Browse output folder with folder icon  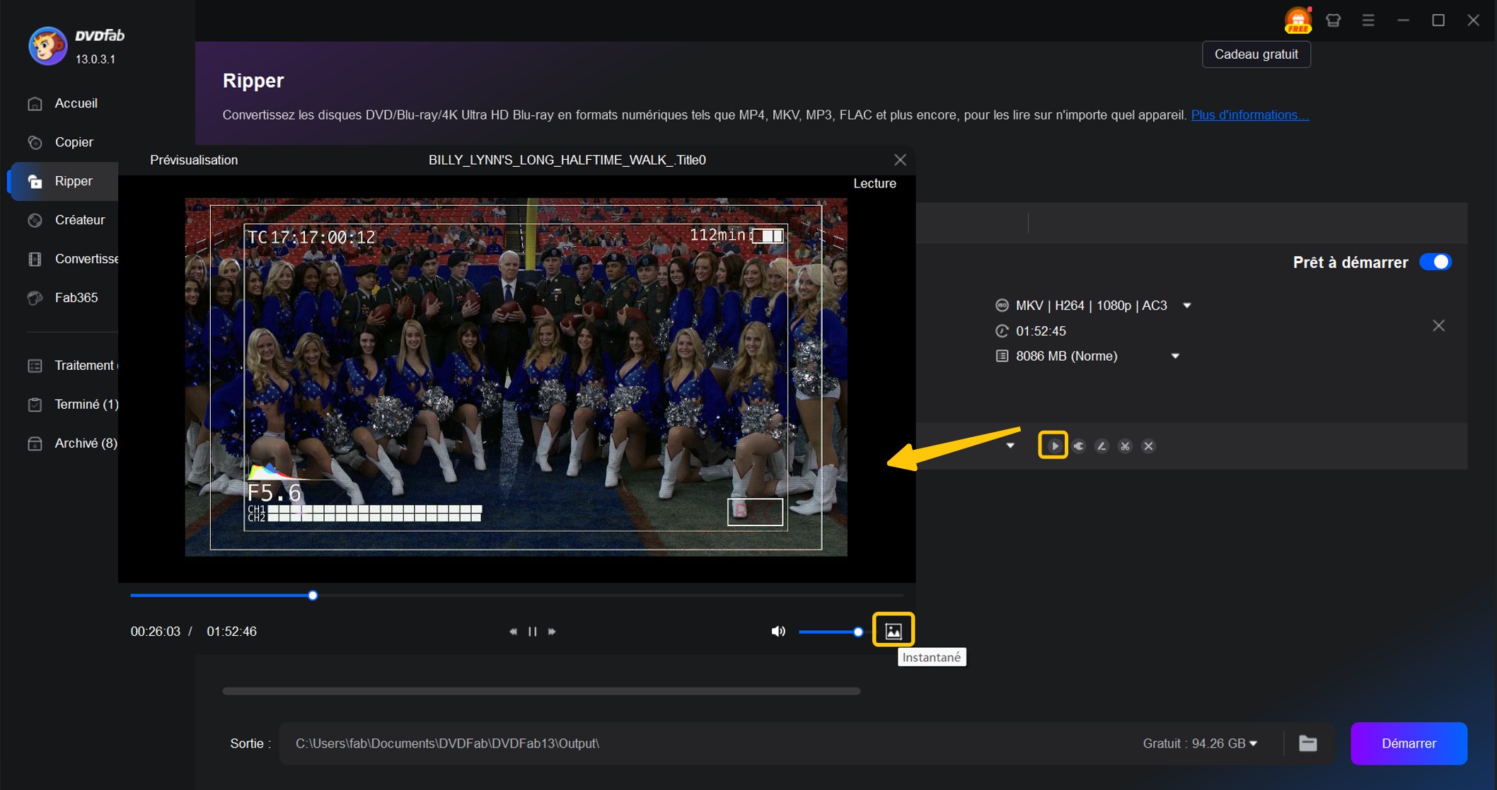1308,743
